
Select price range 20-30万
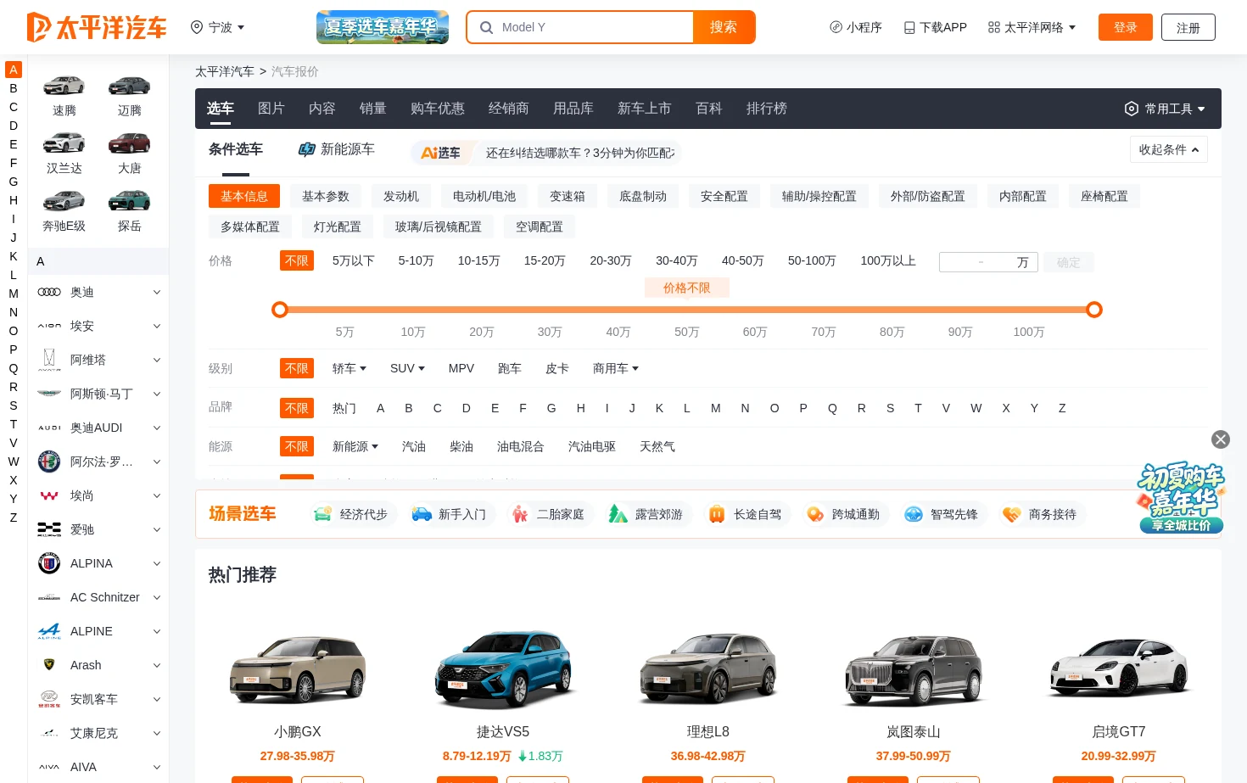click(x=611, y=260)
